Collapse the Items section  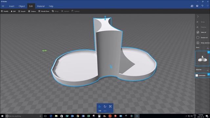(208, 48)
